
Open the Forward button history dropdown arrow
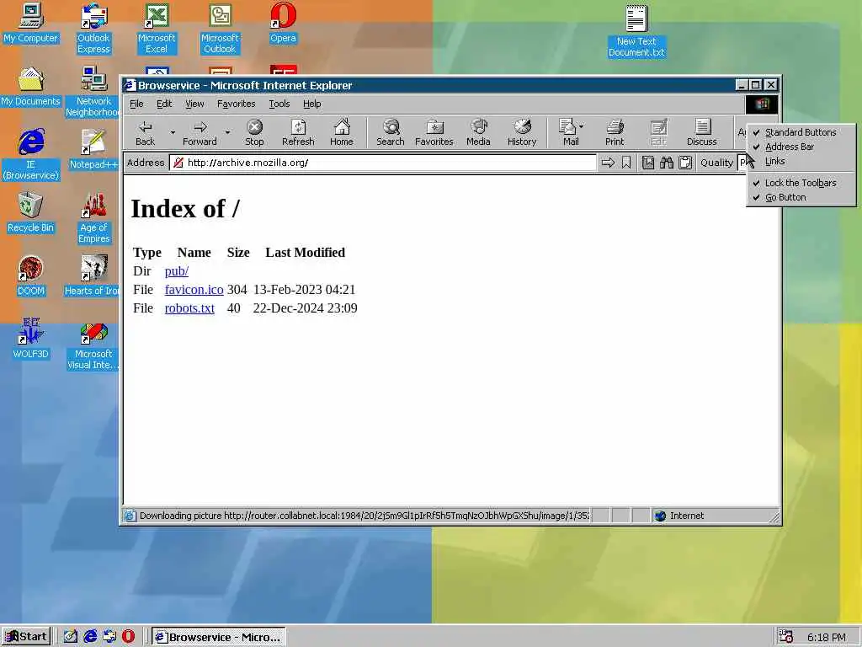(227, 132)
